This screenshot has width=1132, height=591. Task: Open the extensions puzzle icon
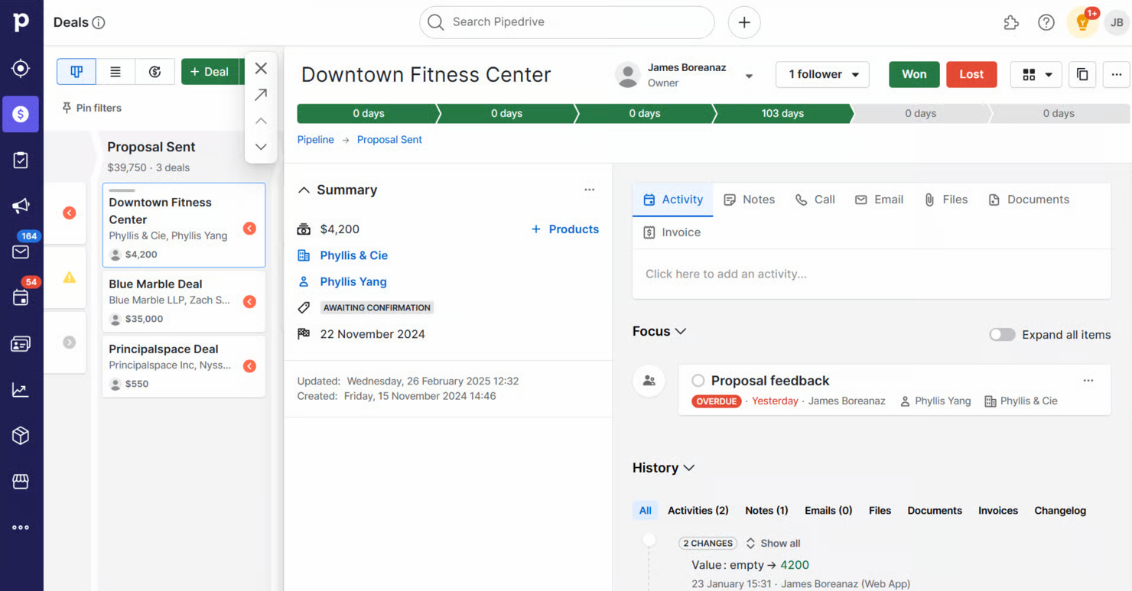point(1011,23)
